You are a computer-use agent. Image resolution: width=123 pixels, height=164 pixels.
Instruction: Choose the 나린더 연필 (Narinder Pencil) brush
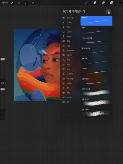[96, 82]
